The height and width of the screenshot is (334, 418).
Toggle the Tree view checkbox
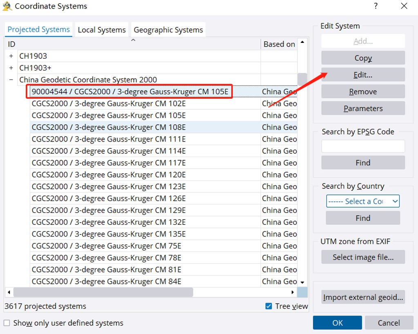click(x=268, y=306)
